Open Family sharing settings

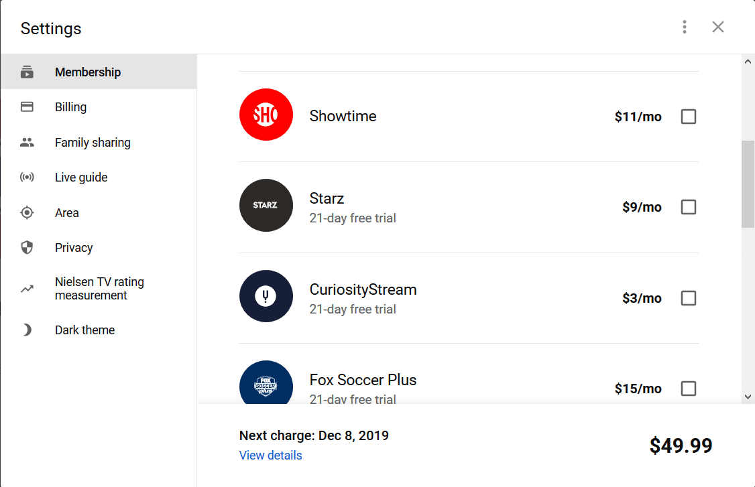click(99, 143)
